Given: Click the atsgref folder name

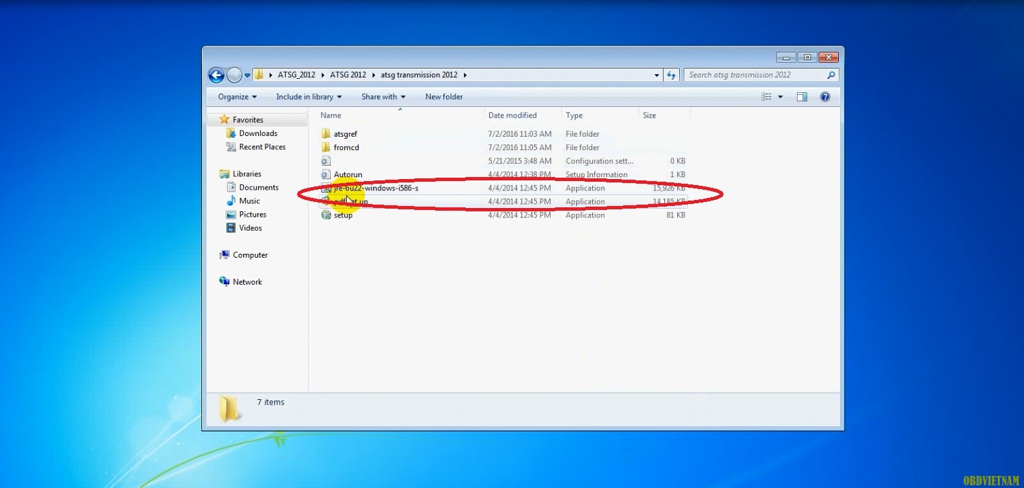Looking at the screenshot, I should tap(345, 134).
